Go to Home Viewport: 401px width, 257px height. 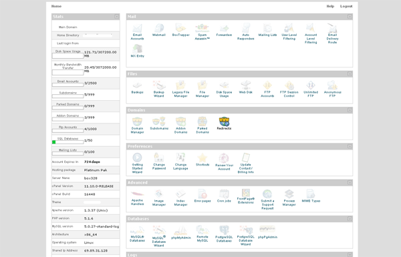pyautogui.click(x=56, y=6)
